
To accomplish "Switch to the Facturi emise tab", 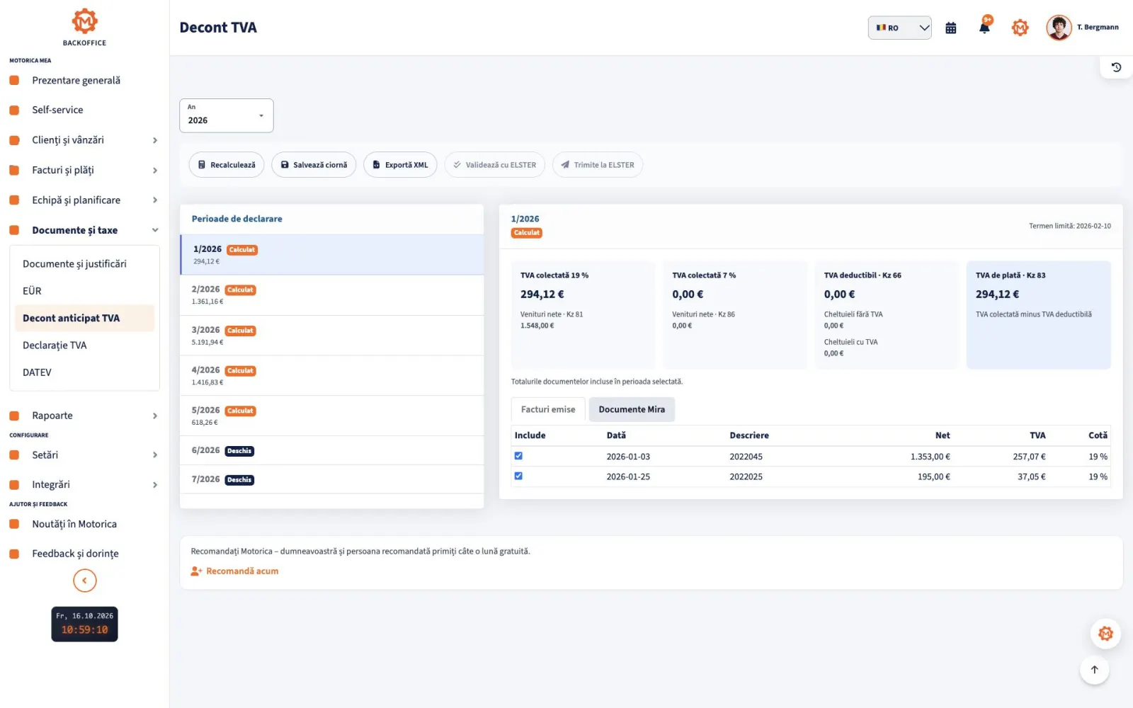I will (548, 409).
